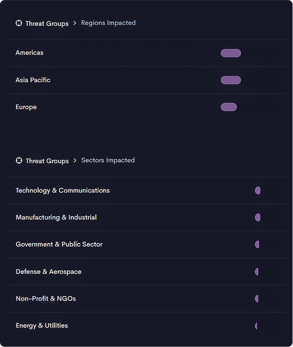
Task: Click the chevron arrow before Sectors Impacted
Action: [75, 160]
